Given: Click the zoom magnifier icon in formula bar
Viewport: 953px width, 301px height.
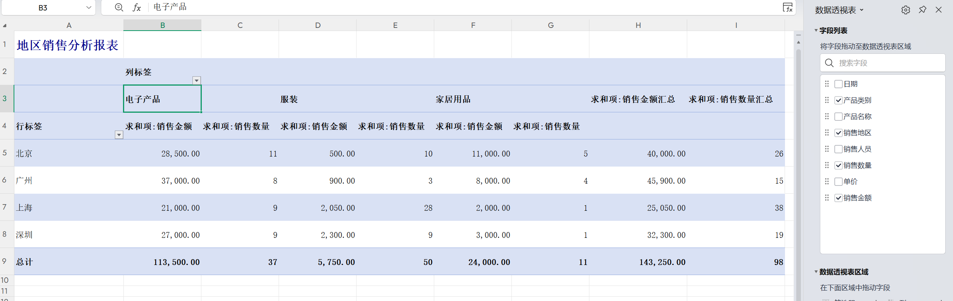Looking at the screenshot, I should point(119,7).
